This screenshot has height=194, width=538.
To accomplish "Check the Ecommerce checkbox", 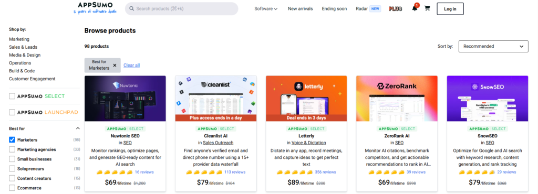I will [x=12, y=188].
